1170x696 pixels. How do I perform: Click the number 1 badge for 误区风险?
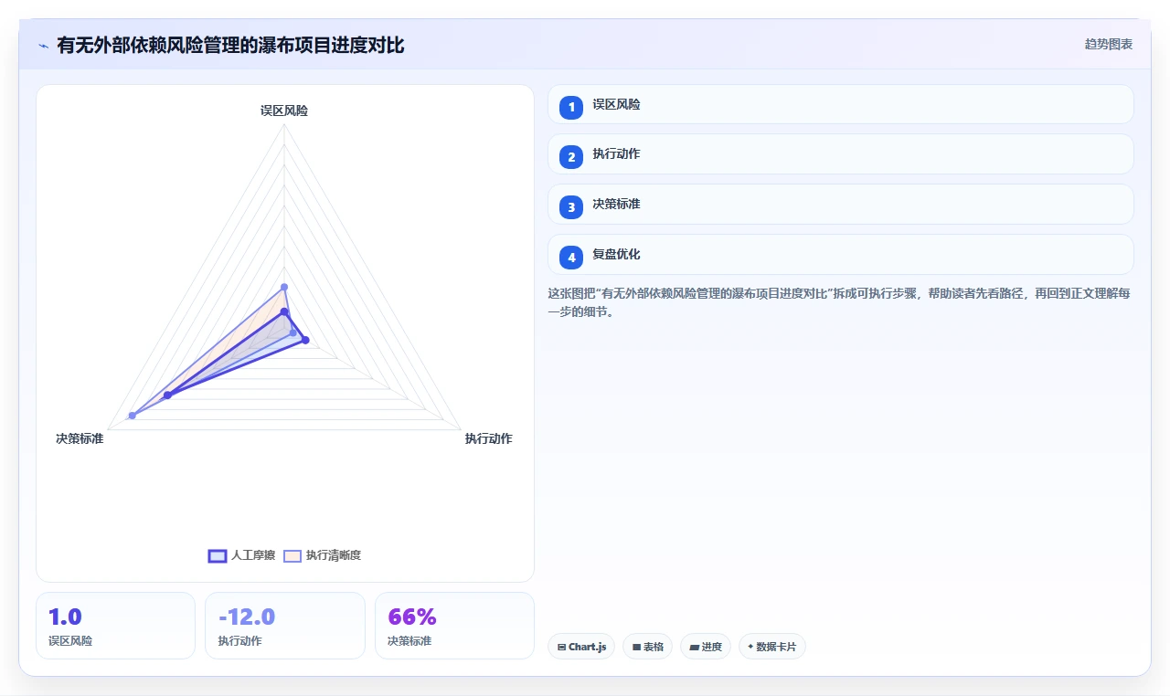pos(571,108)
